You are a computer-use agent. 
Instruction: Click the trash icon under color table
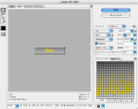(132, 100)
